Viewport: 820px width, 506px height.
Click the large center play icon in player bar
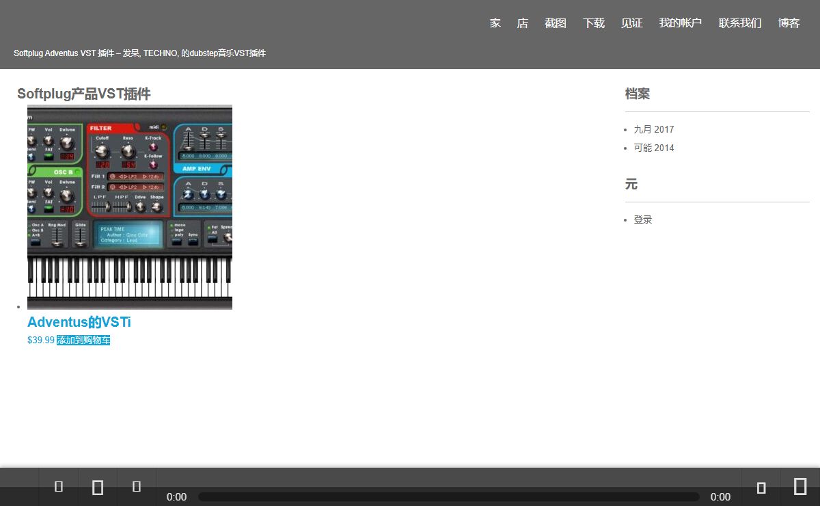(98, 487)
